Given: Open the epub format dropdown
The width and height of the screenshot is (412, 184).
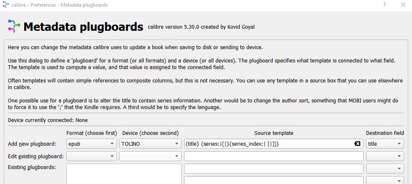Looking at the screenshot, I should (x=91, y=144).
